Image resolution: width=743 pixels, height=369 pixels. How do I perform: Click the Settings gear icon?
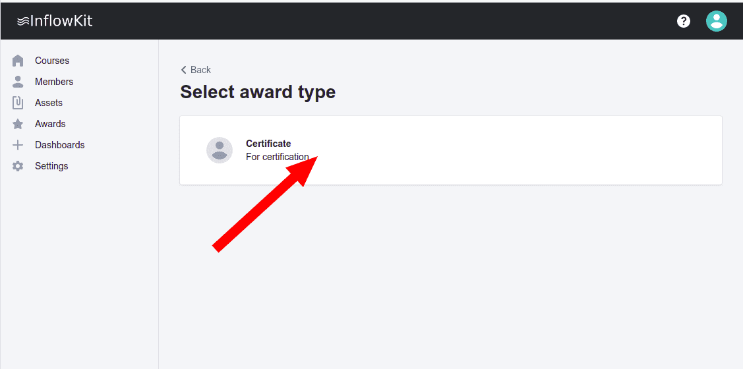click(x=18, y=166)
